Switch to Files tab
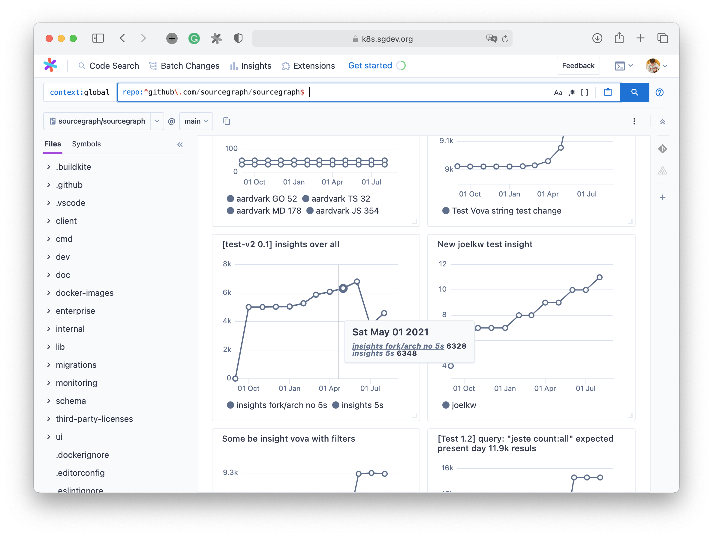Image resolution: width=713 pixels, height=537 pixels. (x=53, y=144)
